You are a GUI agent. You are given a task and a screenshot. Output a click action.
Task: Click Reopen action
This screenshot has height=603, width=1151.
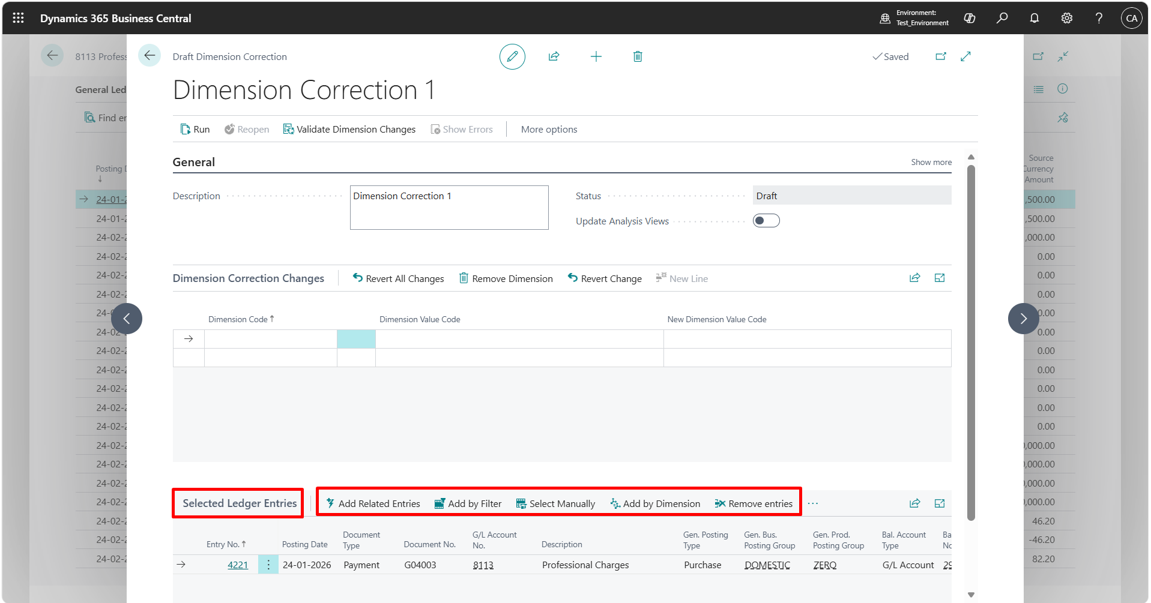247,129
